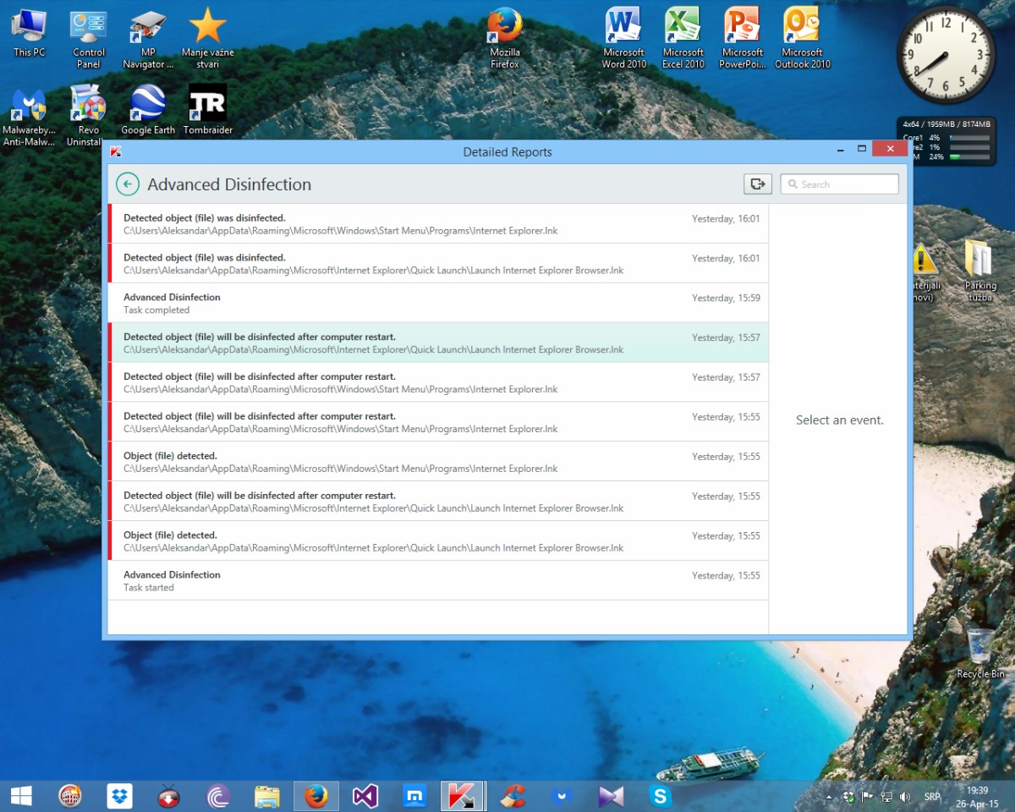
Task: Launch Skype from the taskbar
Action: [x=660, y=796]
